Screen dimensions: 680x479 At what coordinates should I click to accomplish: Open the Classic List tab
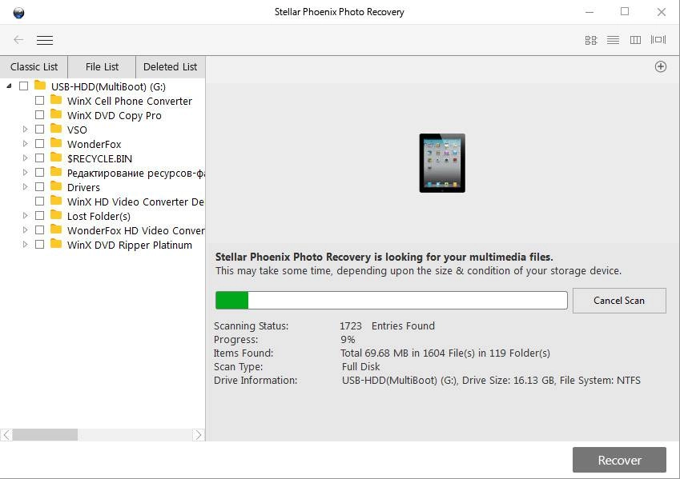[x=34, y=66]
